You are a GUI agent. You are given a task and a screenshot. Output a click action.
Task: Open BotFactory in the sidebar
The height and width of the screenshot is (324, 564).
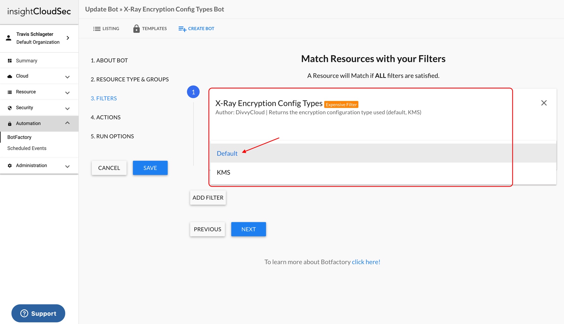pyautogui.click(x=19, y=137)
